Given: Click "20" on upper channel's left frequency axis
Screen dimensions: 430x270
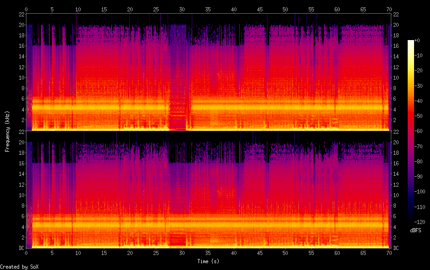Looking at the screenshot, I should pyautogui.click(x=21, y=25).
